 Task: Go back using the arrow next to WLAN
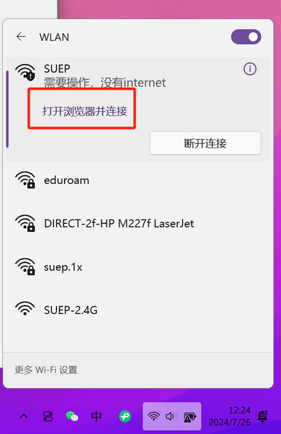pos(21,36)
